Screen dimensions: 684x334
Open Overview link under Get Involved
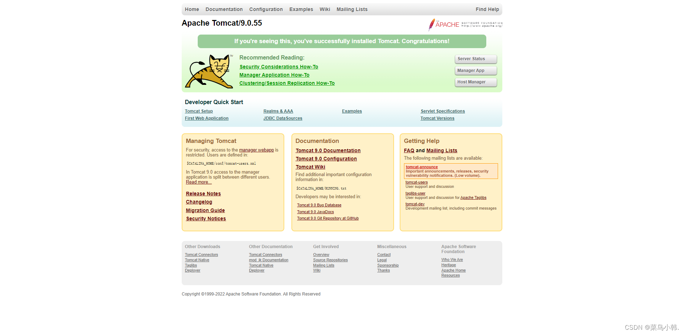(321, 255)
